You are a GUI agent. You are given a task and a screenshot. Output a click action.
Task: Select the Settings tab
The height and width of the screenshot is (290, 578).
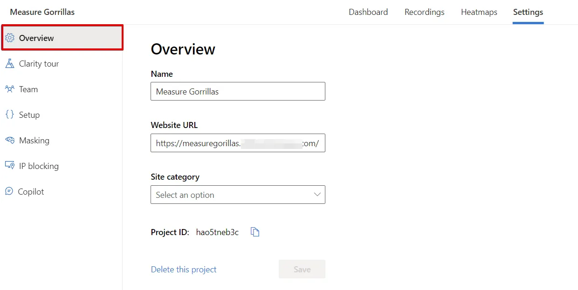(x=528, y=12)
